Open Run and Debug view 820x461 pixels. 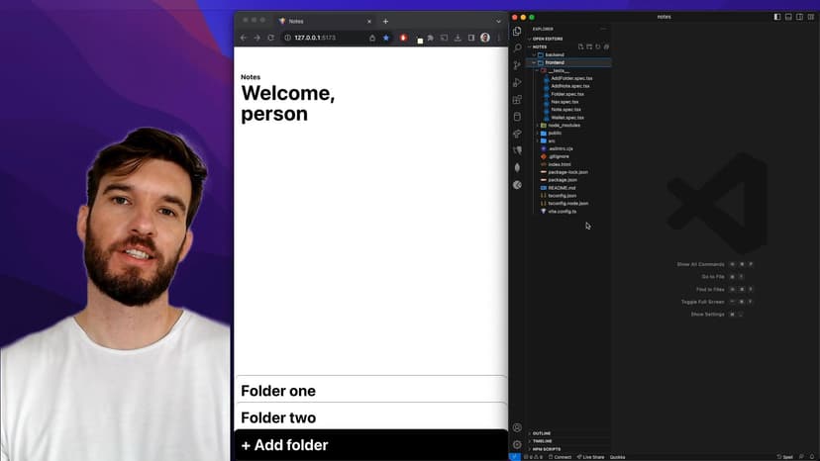tap(517, 82)
